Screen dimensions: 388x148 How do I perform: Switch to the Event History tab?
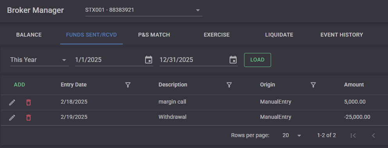pos(342,35)
